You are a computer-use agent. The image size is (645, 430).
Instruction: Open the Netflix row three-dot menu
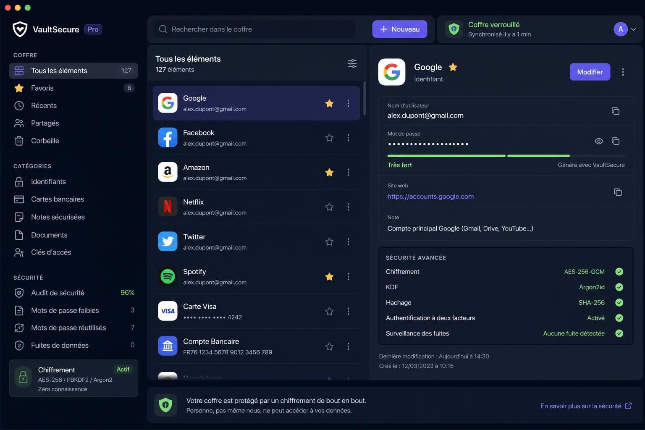tap(348, 207)
